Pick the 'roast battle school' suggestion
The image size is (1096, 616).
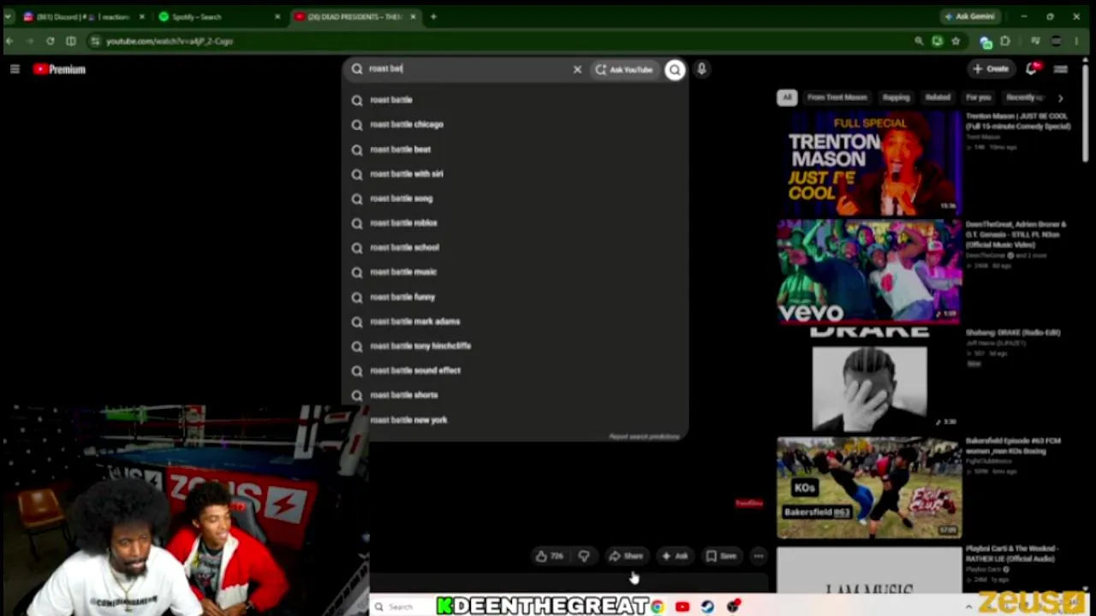point(516,247)
